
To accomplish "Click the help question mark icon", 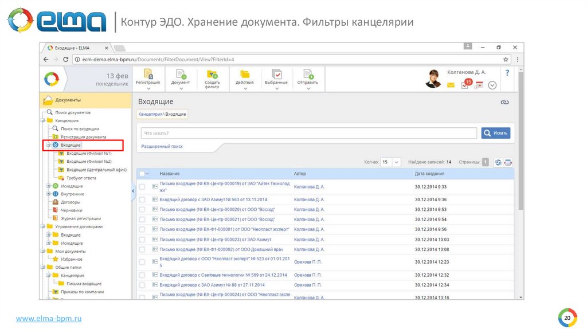I will click(507, 73).
